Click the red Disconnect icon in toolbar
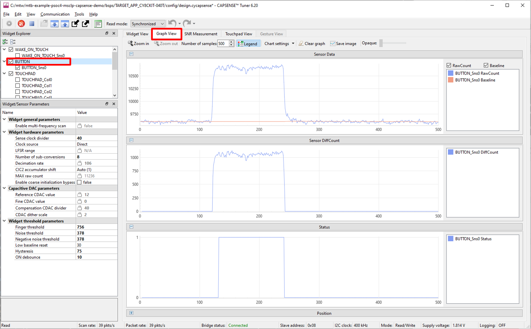Screen dimensions: 531x329 coord(21,23)
